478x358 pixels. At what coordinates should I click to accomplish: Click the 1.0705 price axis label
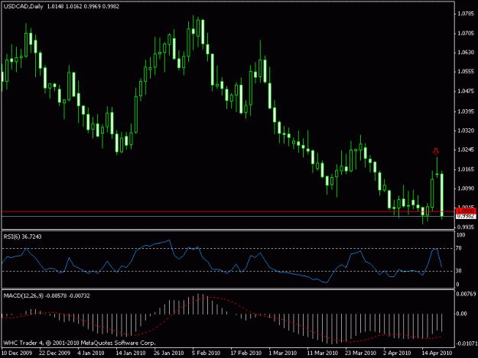coord(466,33)
